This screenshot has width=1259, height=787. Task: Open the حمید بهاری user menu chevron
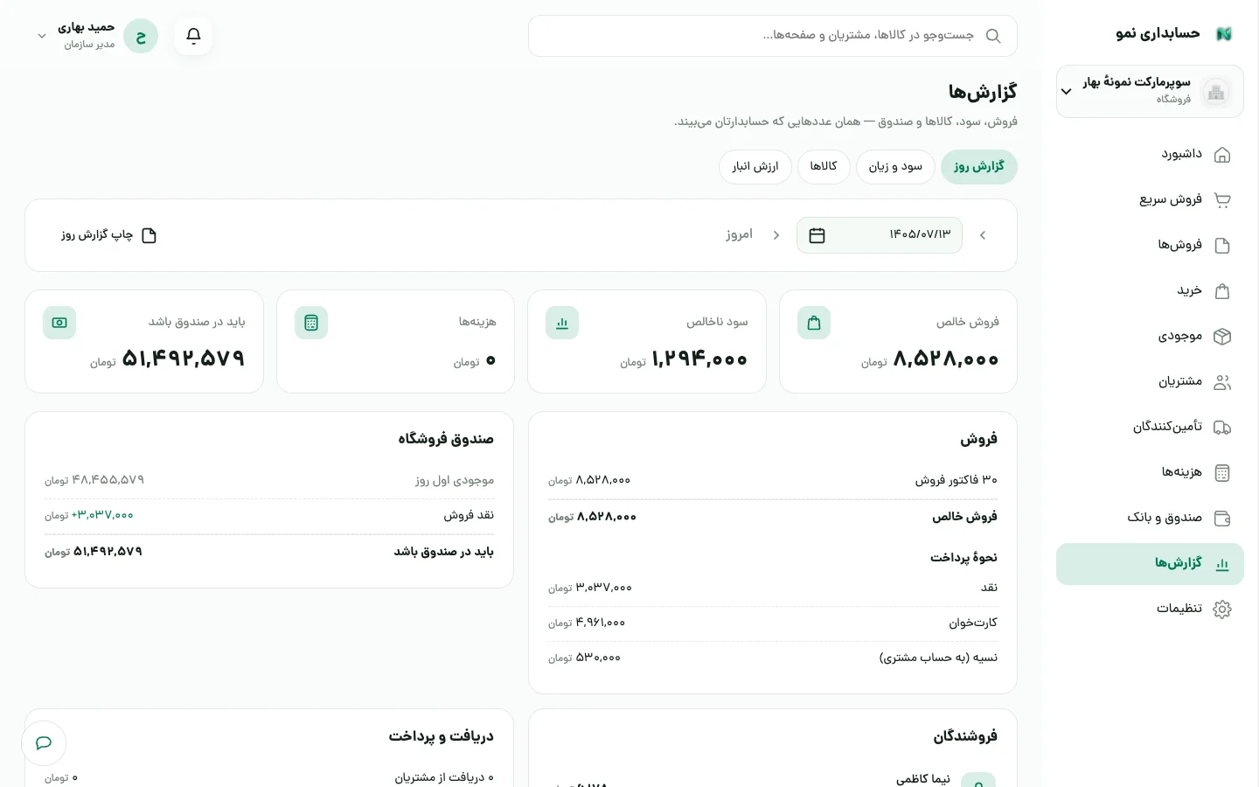pyautogui.click(x=42, y=36)
